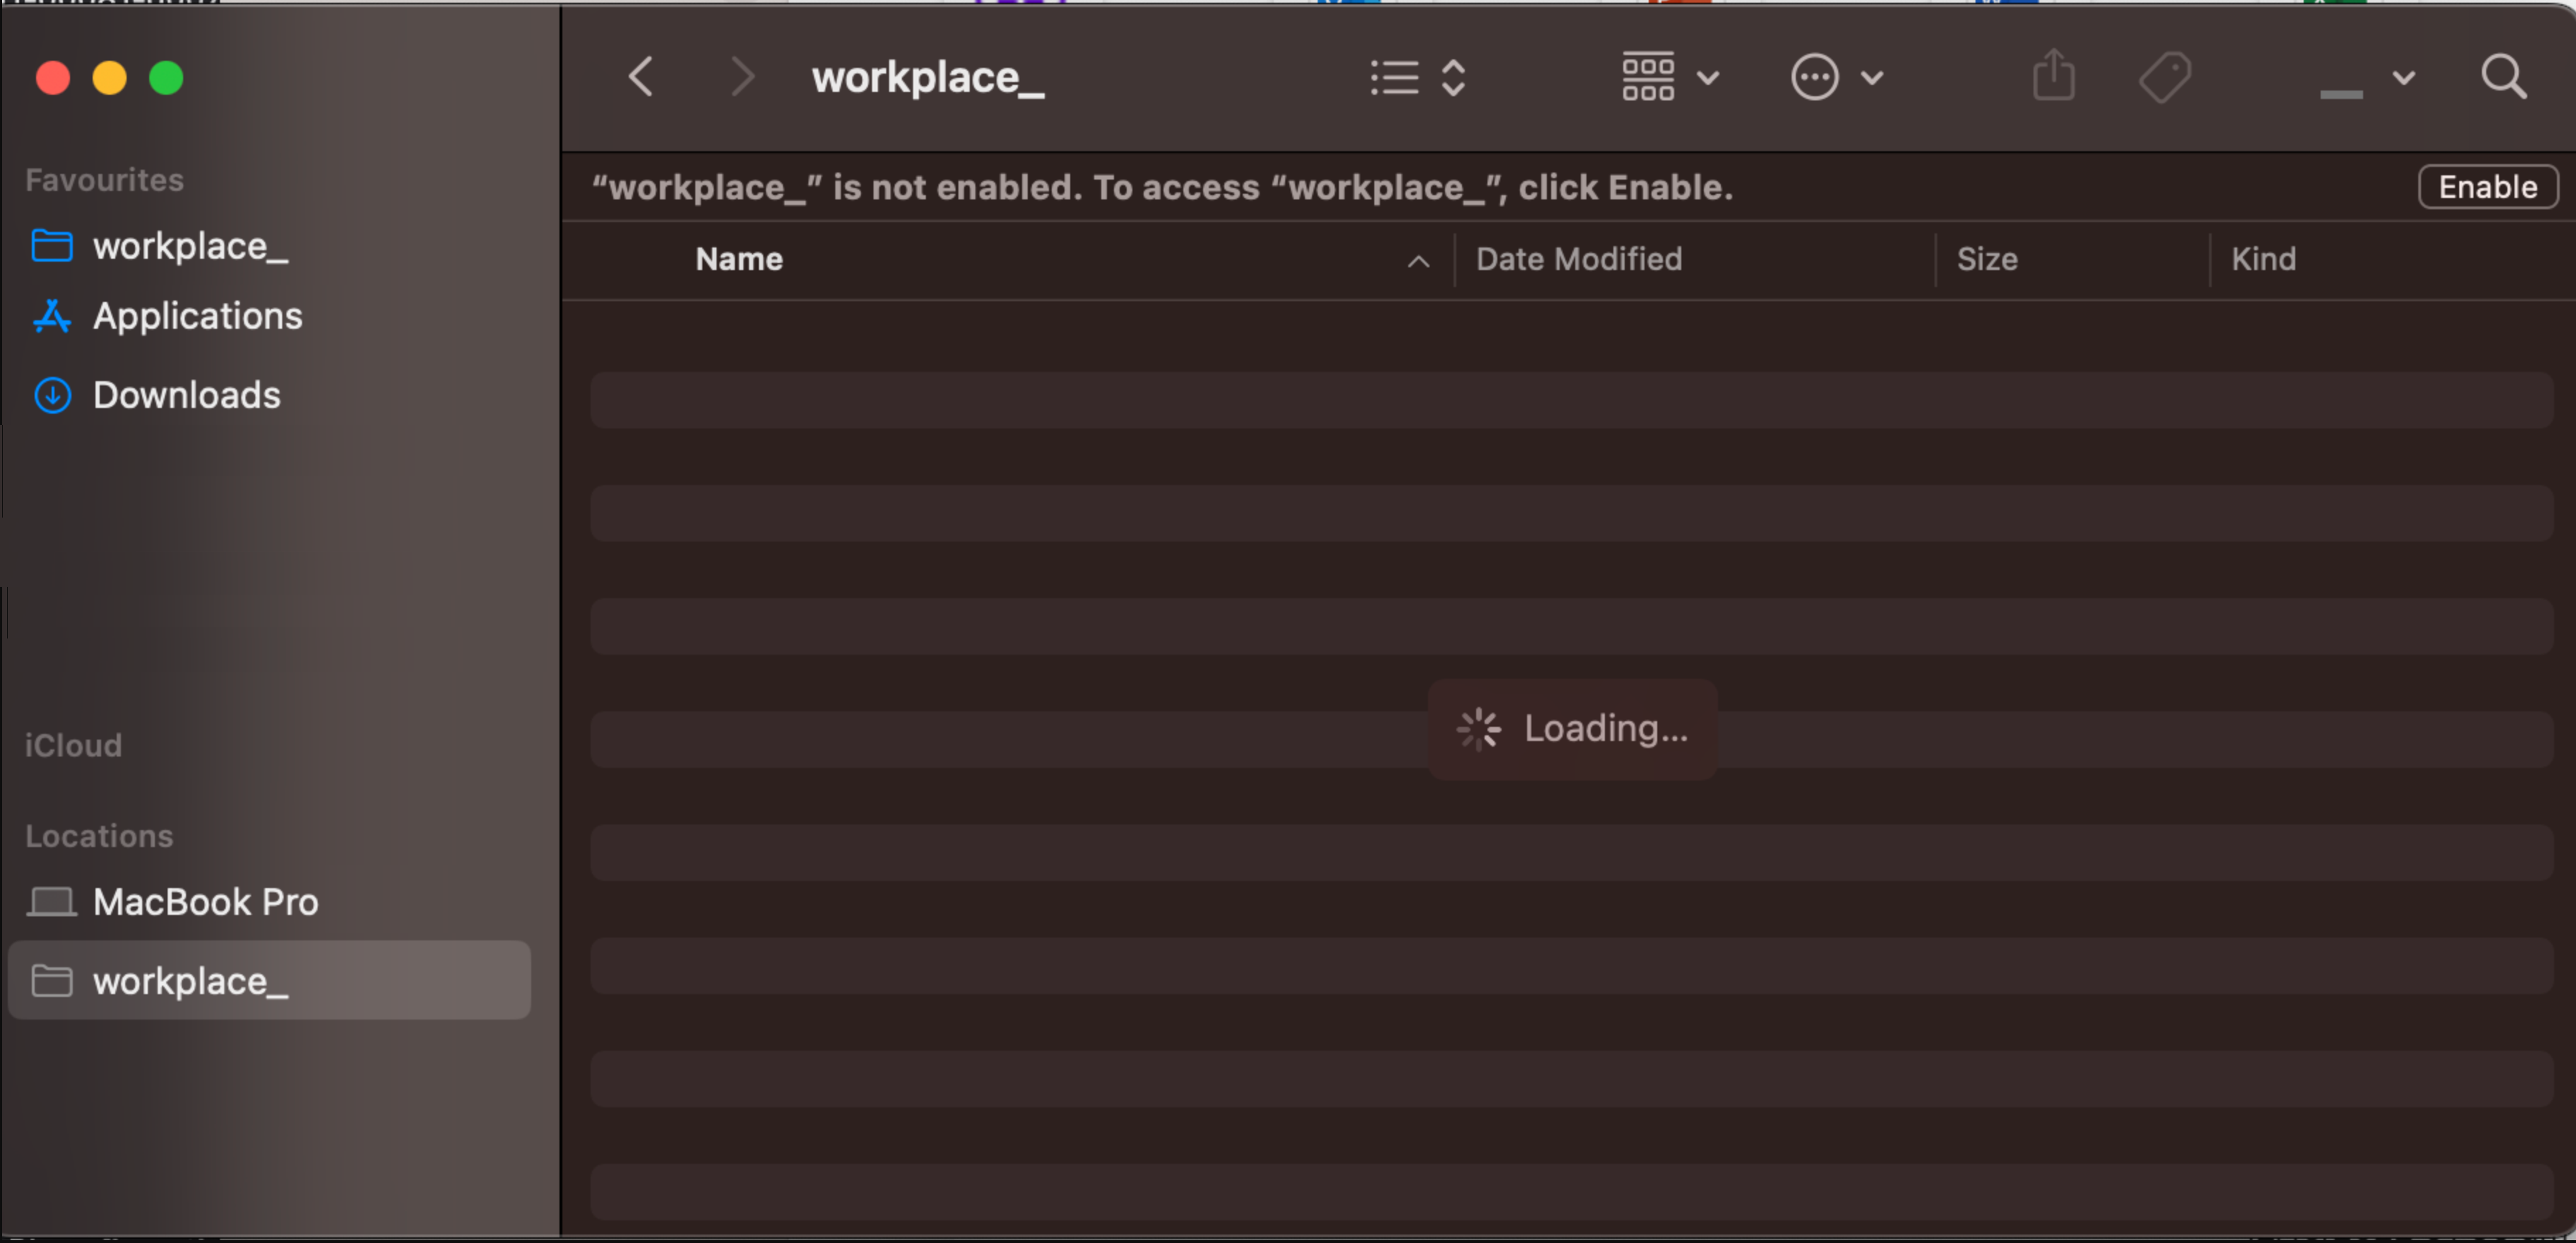Click the Share icon

coord(2054,74)
